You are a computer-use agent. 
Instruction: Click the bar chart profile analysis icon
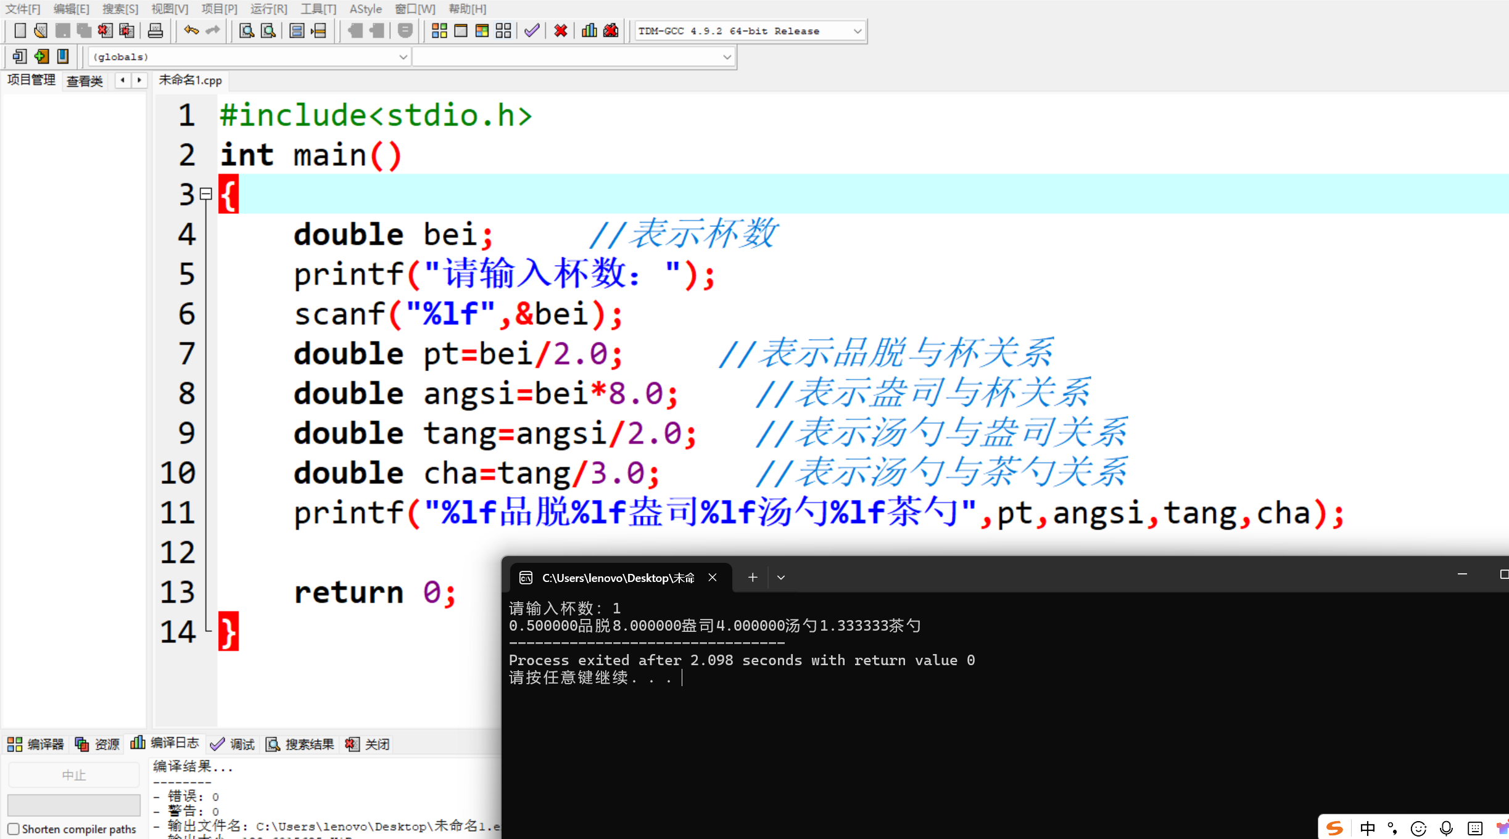tap(589, 31)
